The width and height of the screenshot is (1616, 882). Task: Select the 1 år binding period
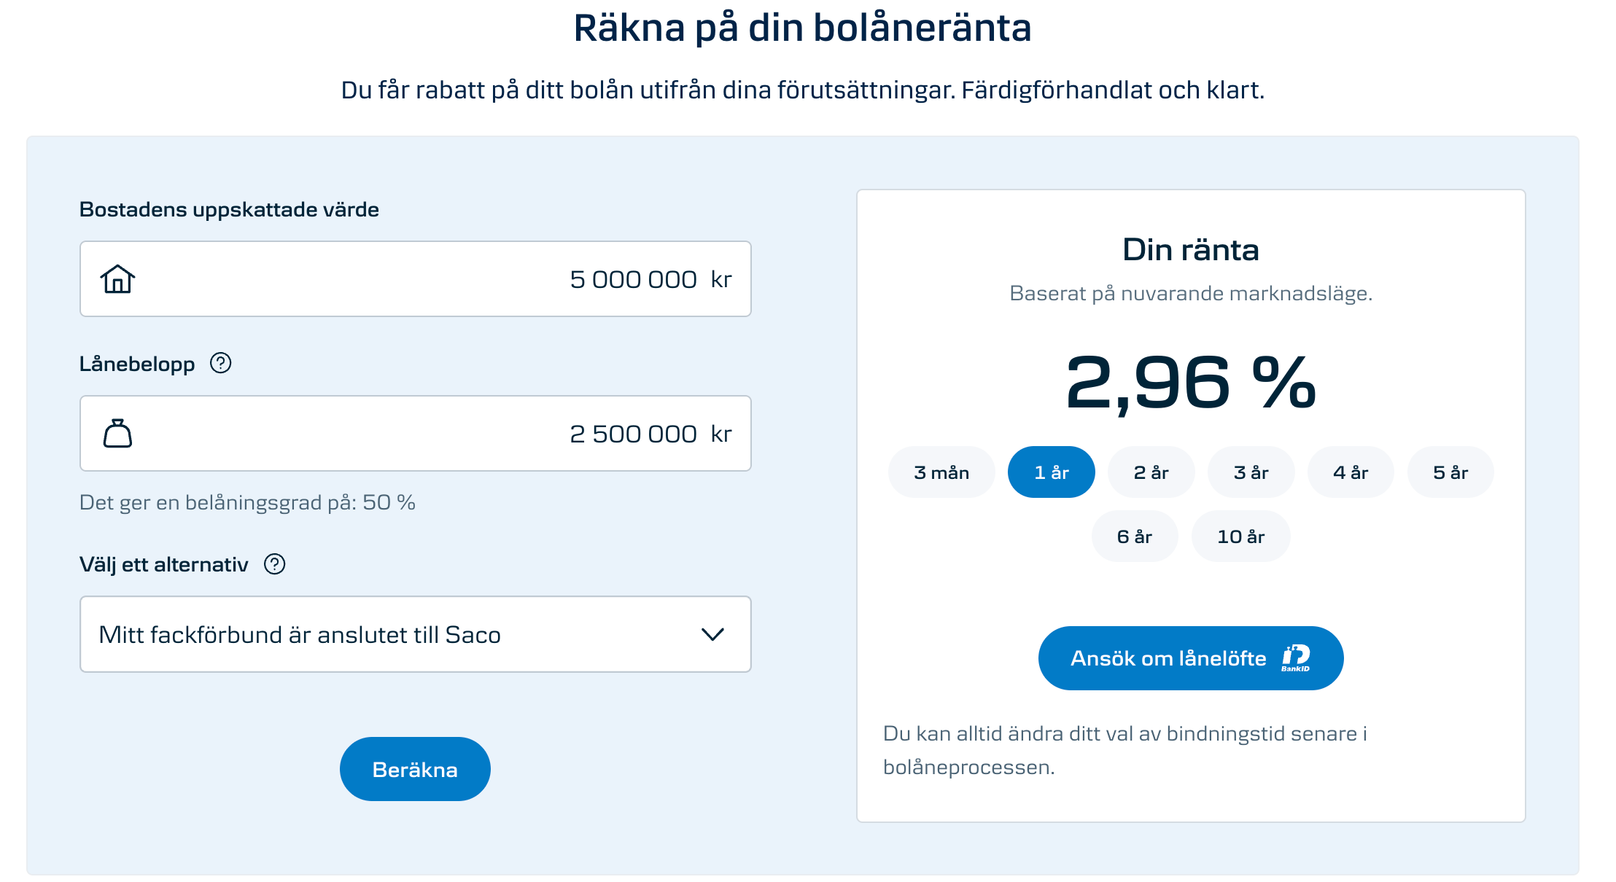point(1052,472)
